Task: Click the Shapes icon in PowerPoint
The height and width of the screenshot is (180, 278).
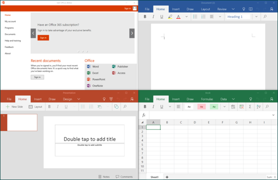Action: tap(116, 106)
